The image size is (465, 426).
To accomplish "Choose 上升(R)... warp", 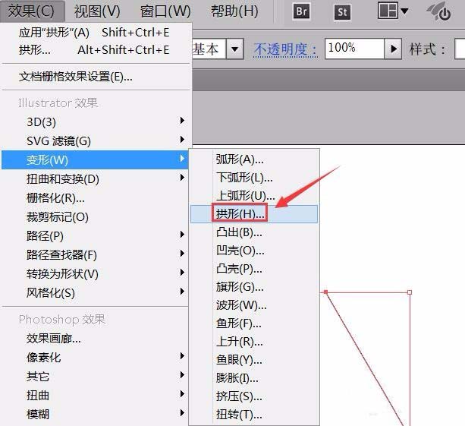I will (254, 342).
